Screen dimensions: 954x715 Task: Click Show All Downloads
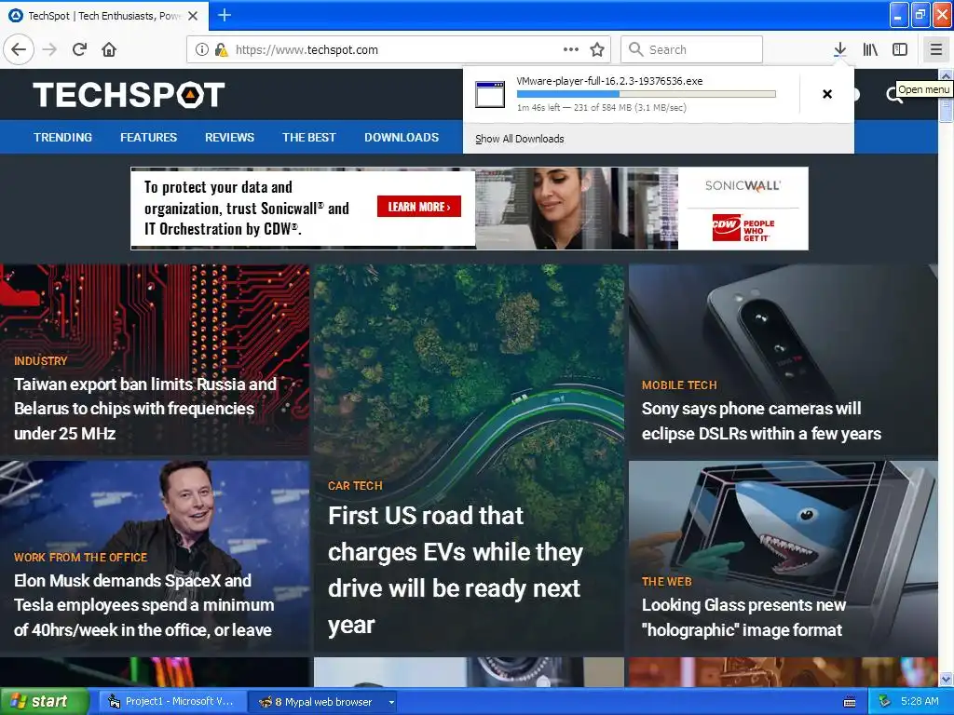pos(520,139)
